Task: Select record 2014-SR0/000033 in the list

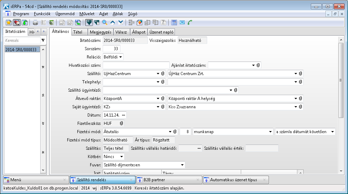Action: [x=21, y=50]
